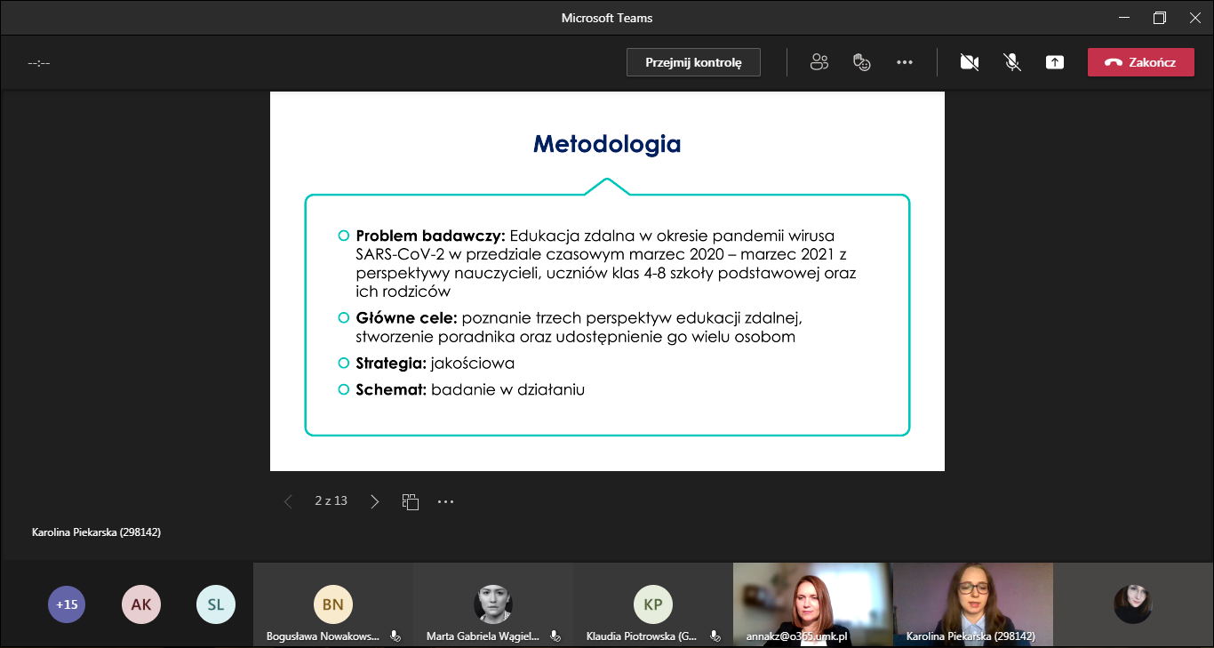Click the meeting timer display

38,63
